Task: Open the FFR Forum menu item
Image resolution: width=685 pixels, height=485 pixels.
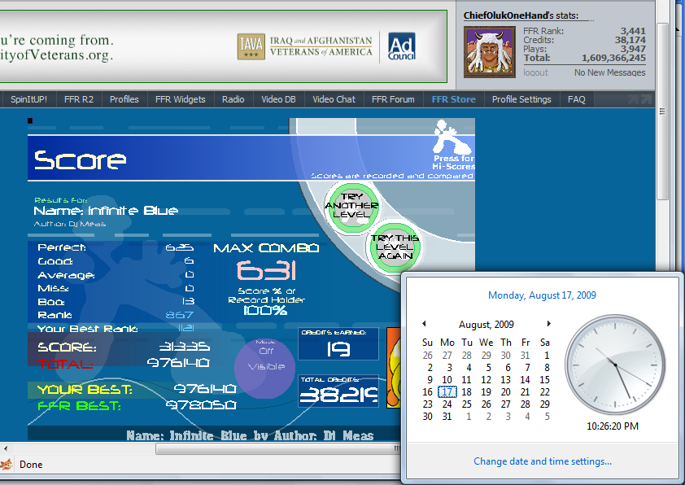Action: pos(393,99)
